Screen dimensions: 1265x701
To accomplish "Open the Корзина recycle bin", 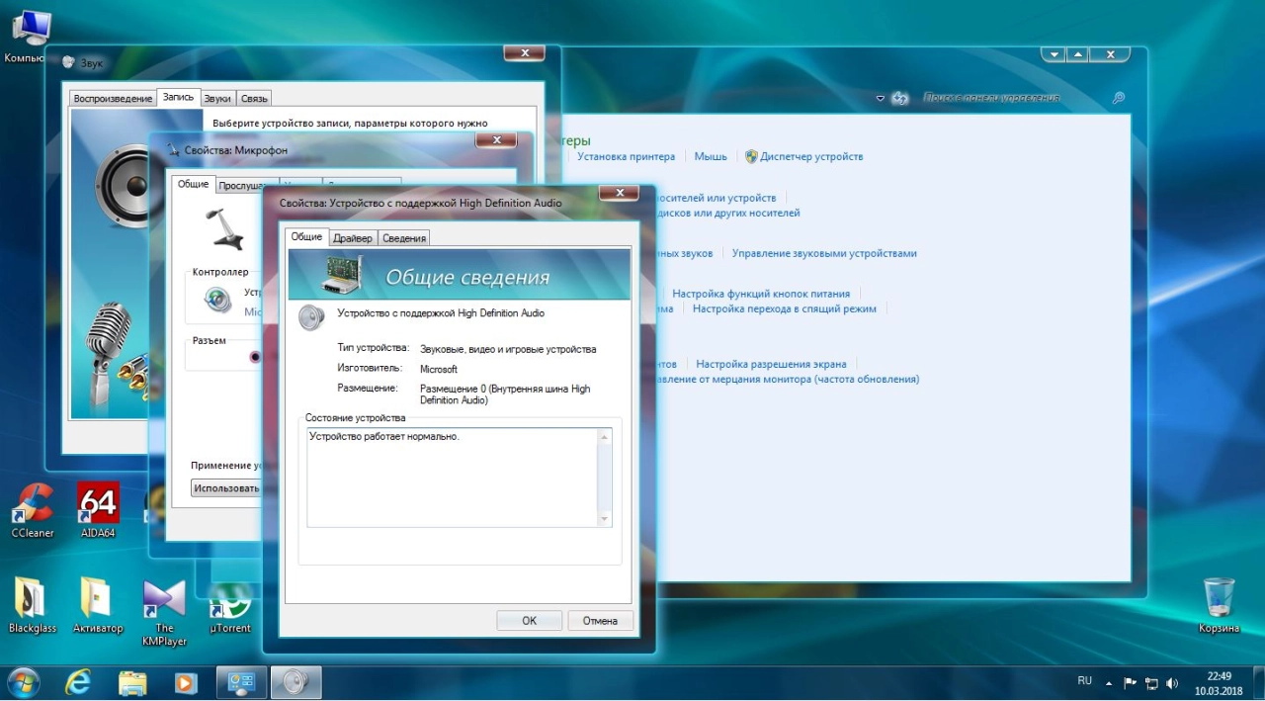I will [1219, 605].
